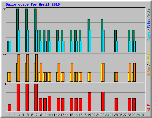
Task: Click the 'Visits' legend label
Action: (x=149, y=58)
